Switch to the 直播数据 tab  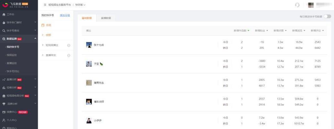106,18
